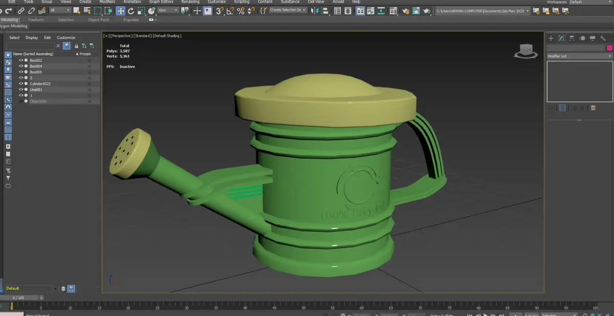The image size is (614, 316).
Task: Toggle visibility eye of Box002
Action: click(x=21, y=60)
